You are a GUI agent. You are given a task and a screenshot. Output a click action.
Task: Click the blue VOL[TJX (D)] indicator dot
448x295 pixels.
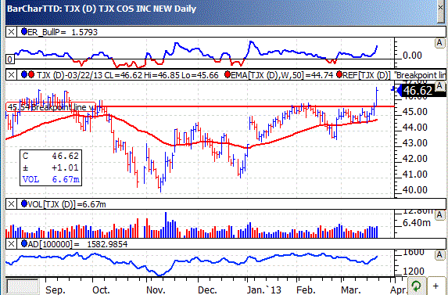coord(24,203)
